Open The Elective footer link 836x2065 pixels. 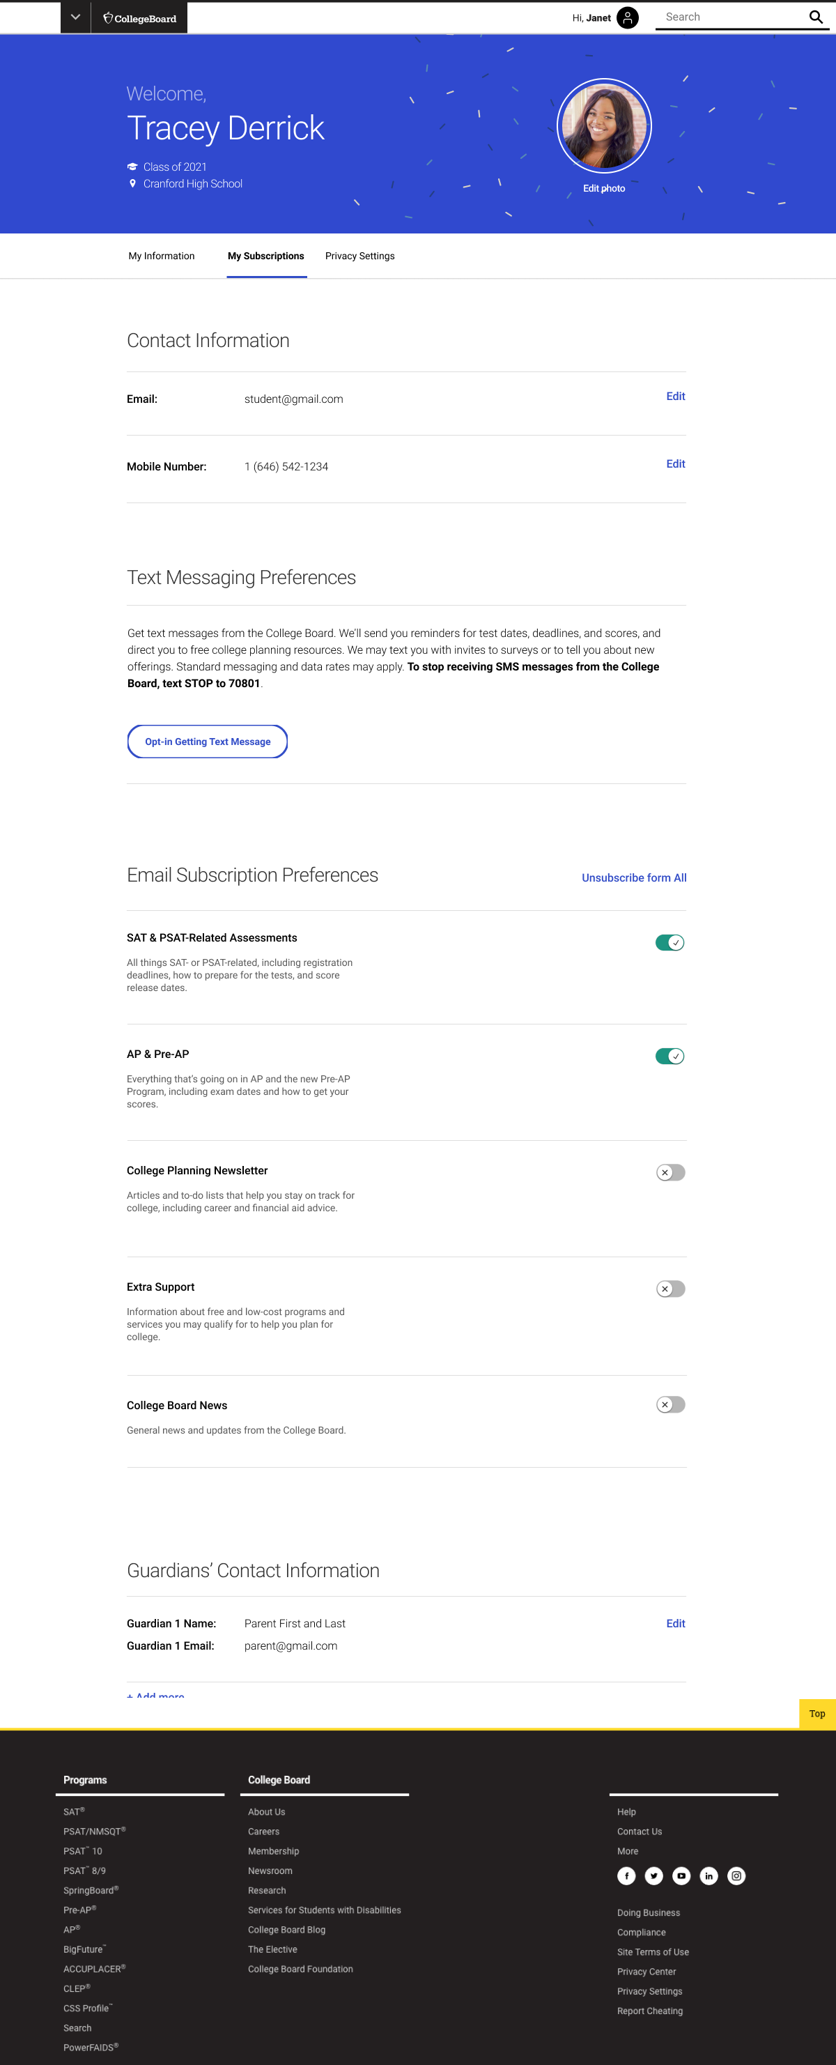272,1949
